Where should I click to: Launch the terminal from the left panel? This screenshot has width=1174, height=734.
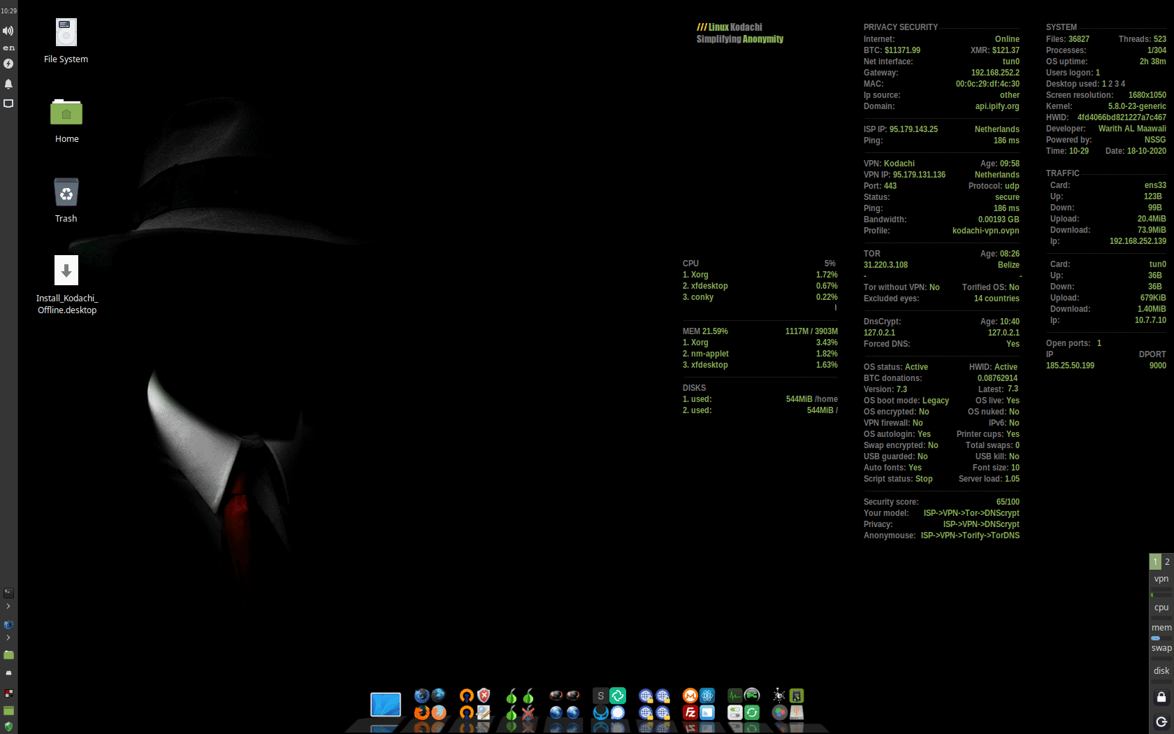8,593
